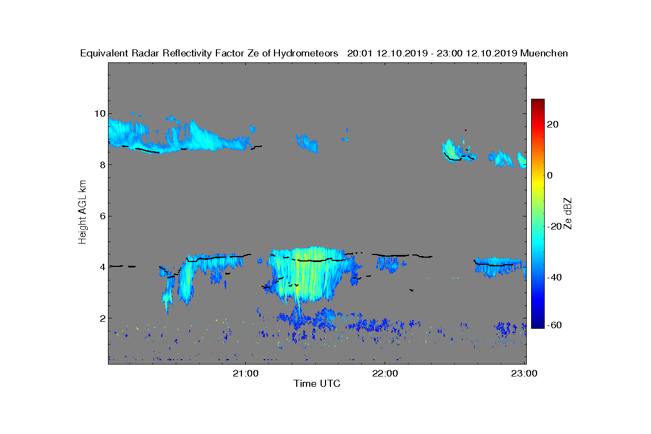Click the 'Height AGL km' axis label

pyautogui.click(x=82, y=213)
